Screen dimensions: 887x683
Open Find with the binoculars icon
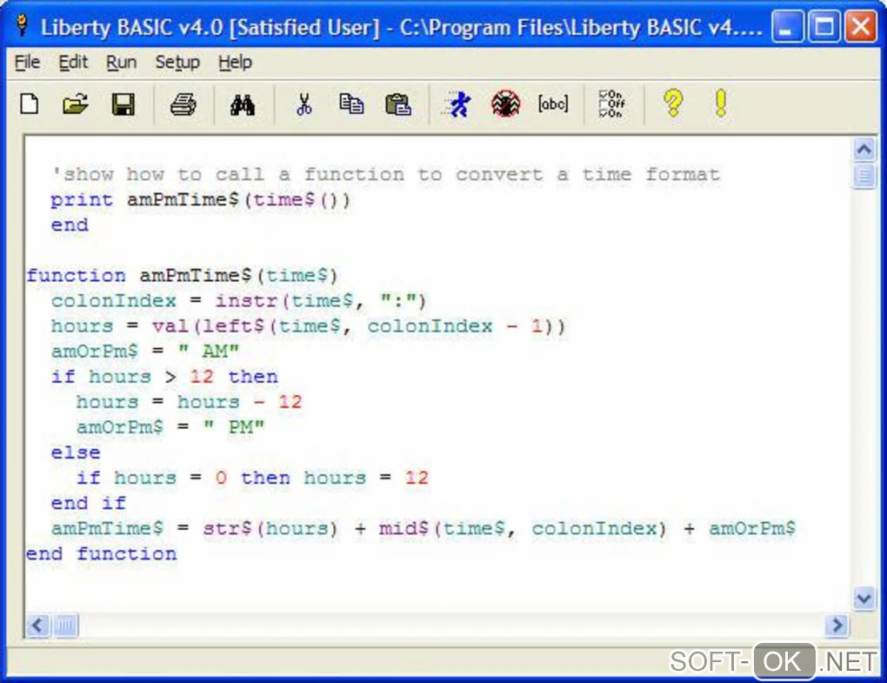243,104
